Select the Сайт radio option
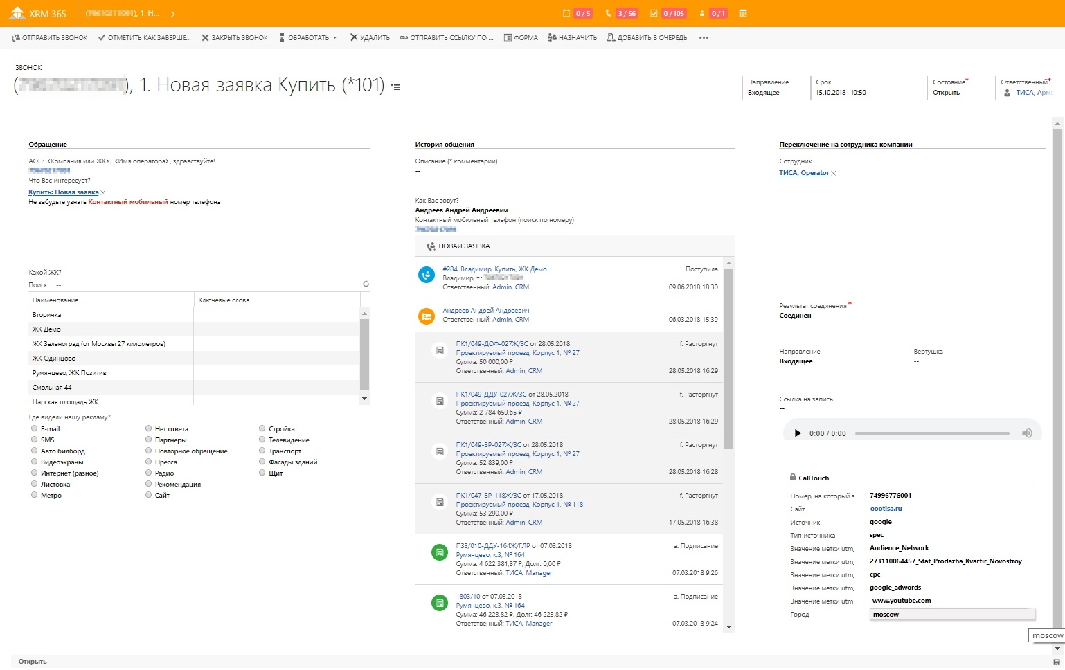The width and height of the screenshot is (1065, 670). 148,495
